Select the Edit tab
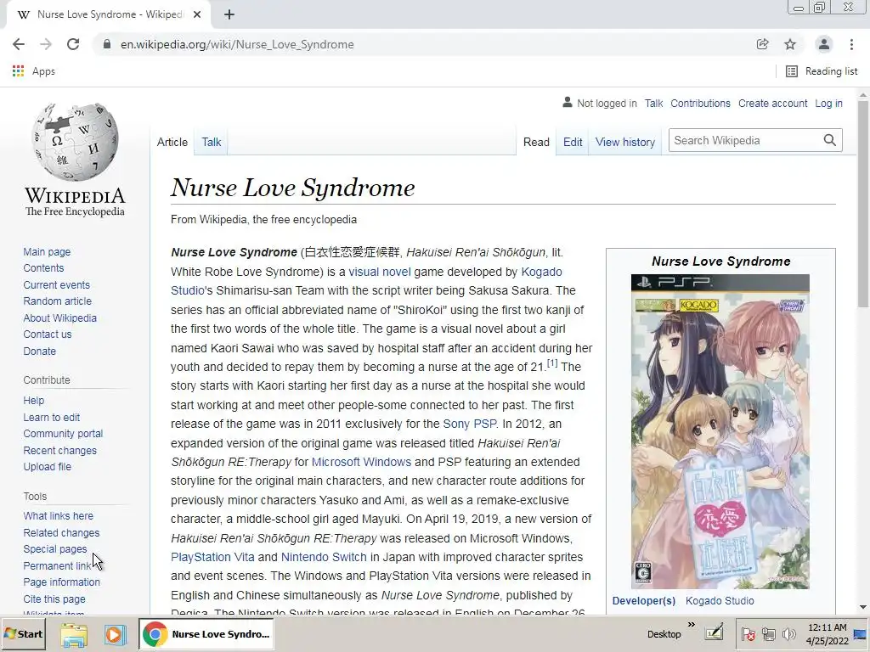The width and height of the screenshot is (870, 652). coord(573,142)
